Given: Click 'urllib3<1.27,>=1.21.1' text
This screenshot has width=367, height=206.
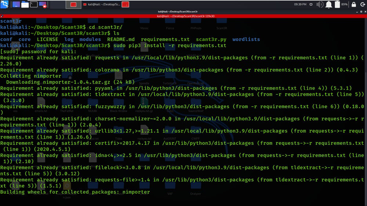Looking at the screenshot, I should tap(127, 131).
